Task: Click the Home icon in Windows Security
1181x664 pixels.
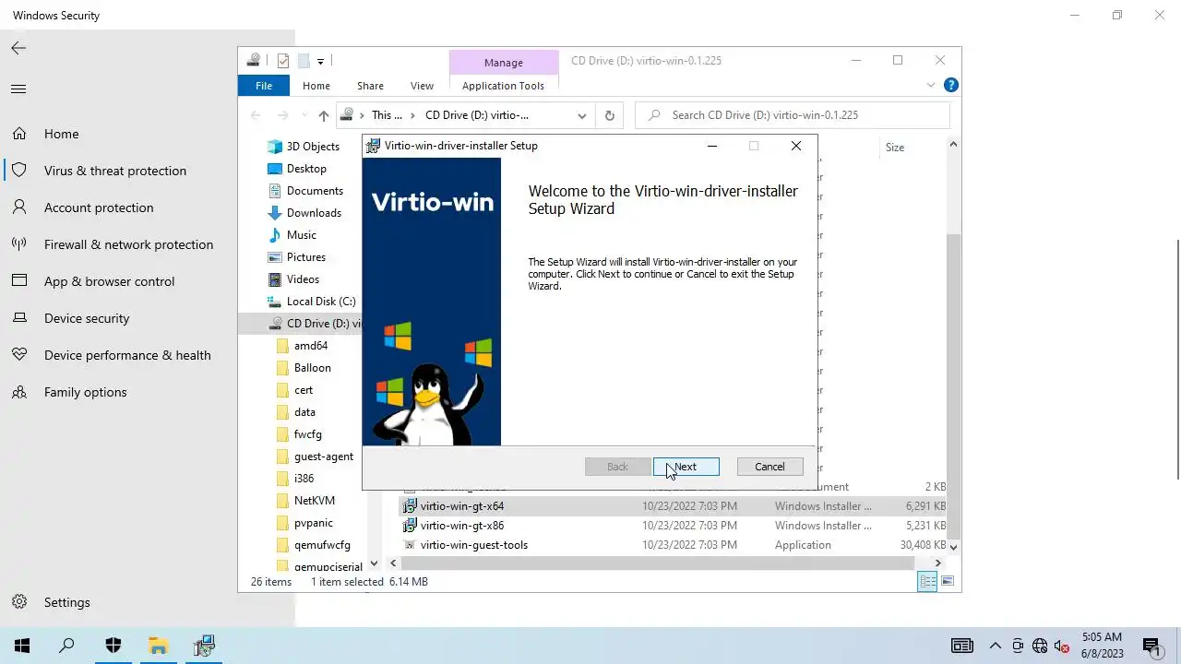Action: coord(19,134)
